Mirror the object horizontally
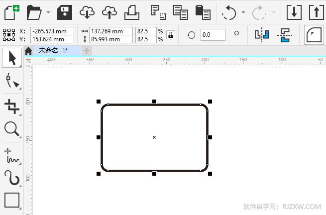This screenshot has width=326, height=215. pyautogui.click(x=262, y=35)
